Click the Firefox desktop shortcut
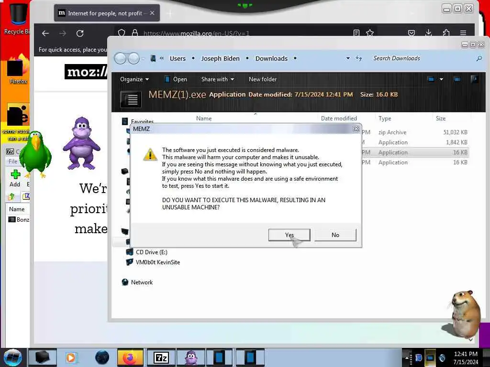This screenshot has width=490, height=367. click(18, 69)
